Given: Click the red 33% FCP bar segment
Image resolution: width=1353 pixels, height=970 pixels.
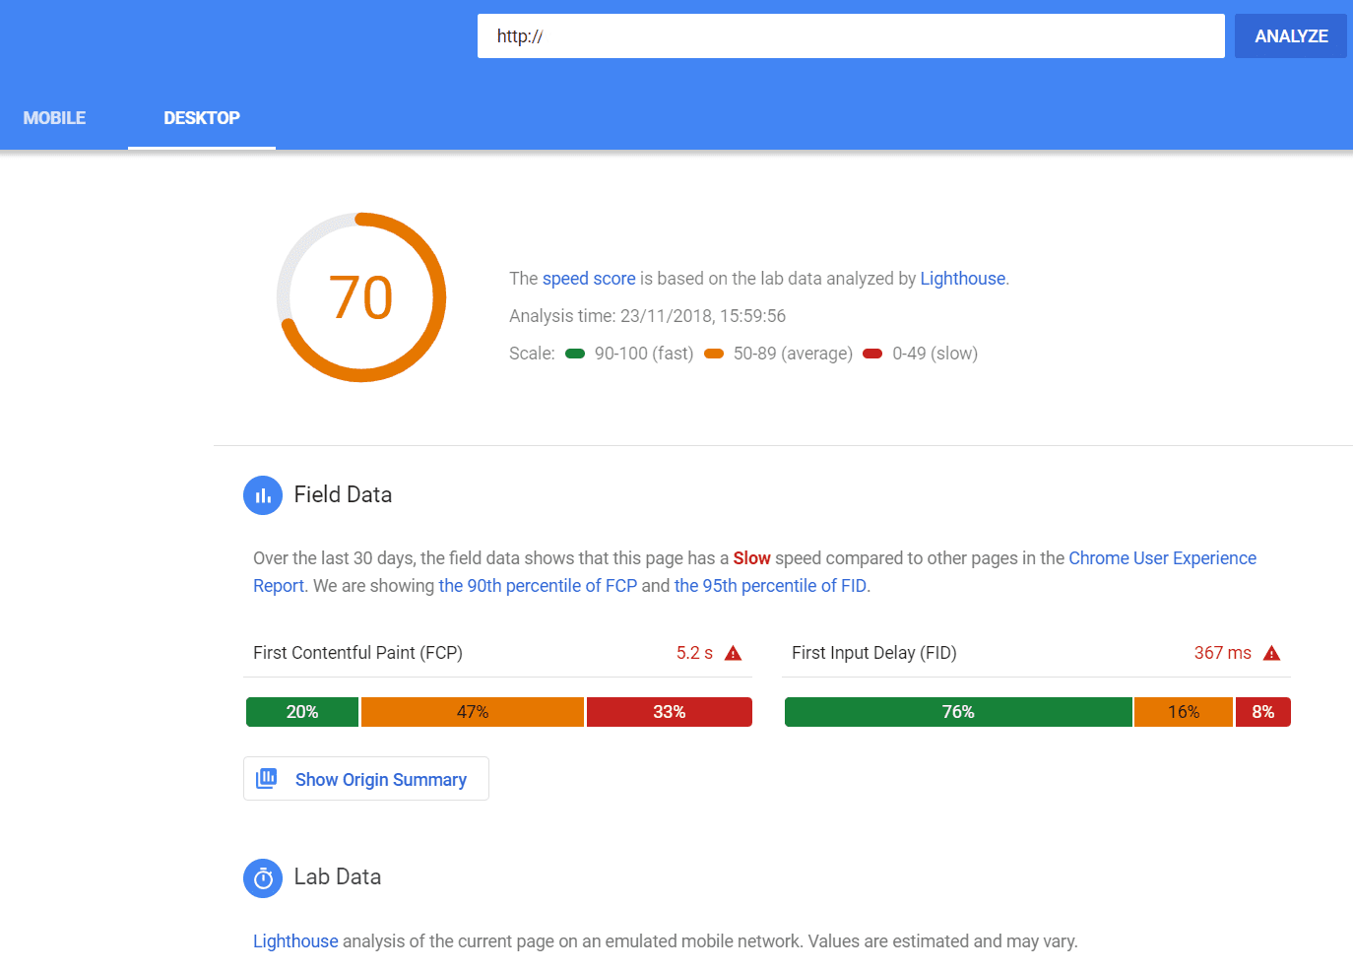Looking at the screenshot, I should point(670,712).
